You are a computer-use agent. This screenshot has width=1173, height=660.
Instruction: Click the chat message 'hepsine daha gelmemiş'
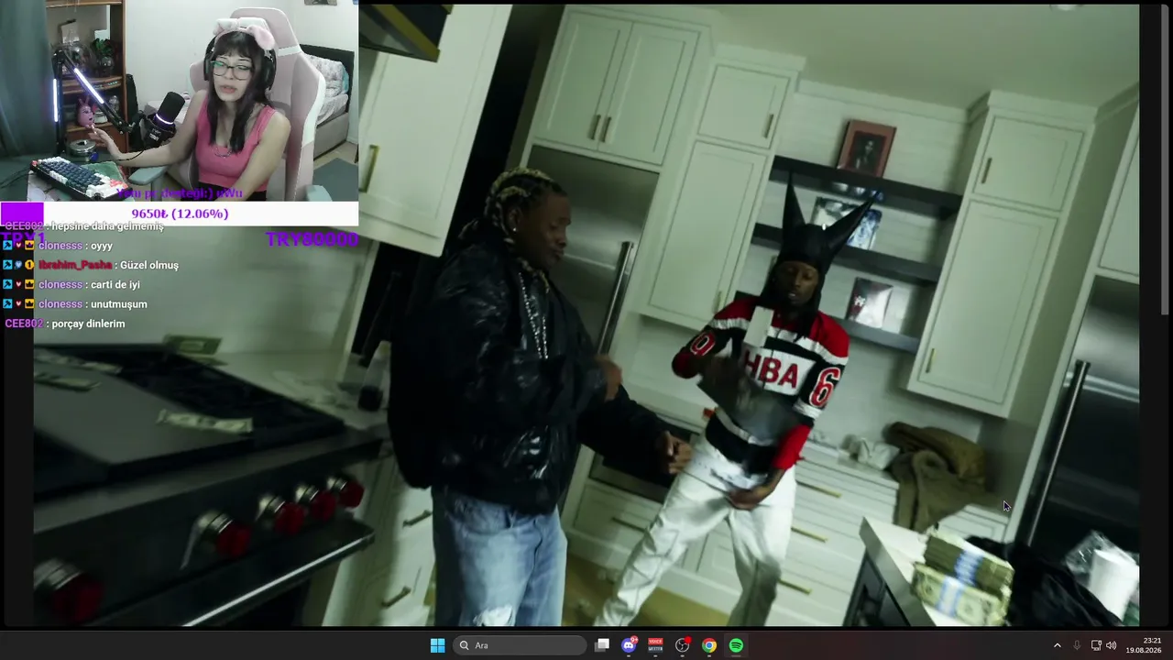point(107,226)
